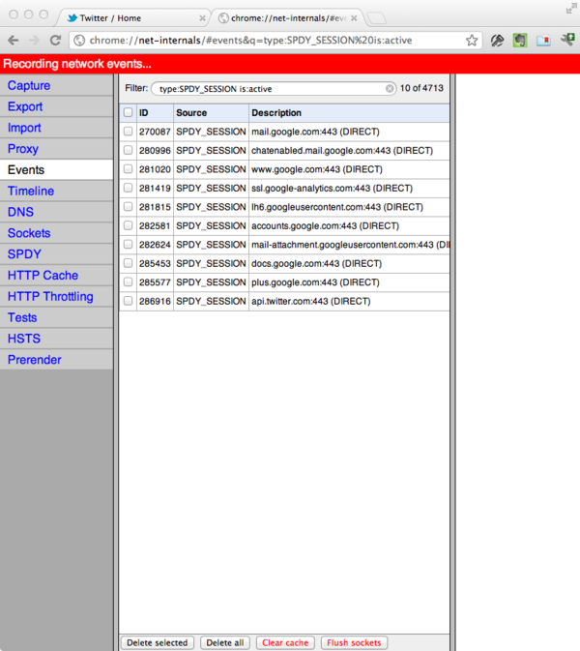The height and width of the screenshot is (651, 580).
Task: Reload the page with the refresh icon
Action: coord(55,41)
